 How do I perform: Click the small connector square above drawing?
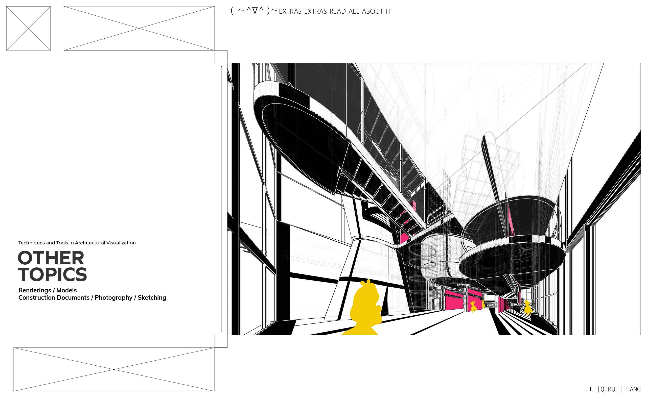pos(221,57)
